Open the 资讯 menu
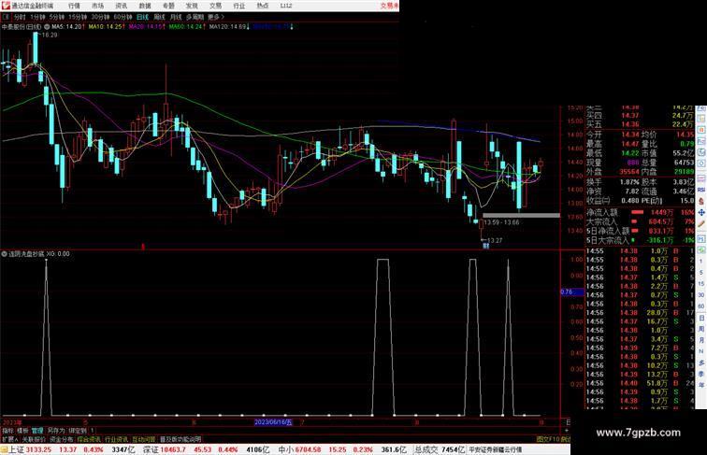This screenshot has width=707, height=455. pyautogui.click(x=122, y=6)
